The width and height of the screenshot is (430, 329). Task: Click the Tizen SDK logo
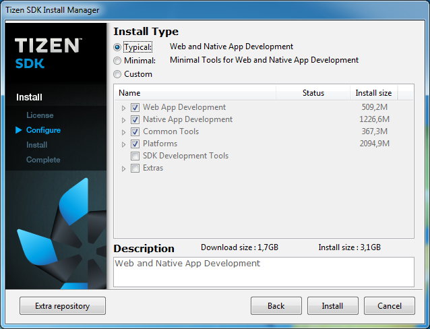[49, 53]
